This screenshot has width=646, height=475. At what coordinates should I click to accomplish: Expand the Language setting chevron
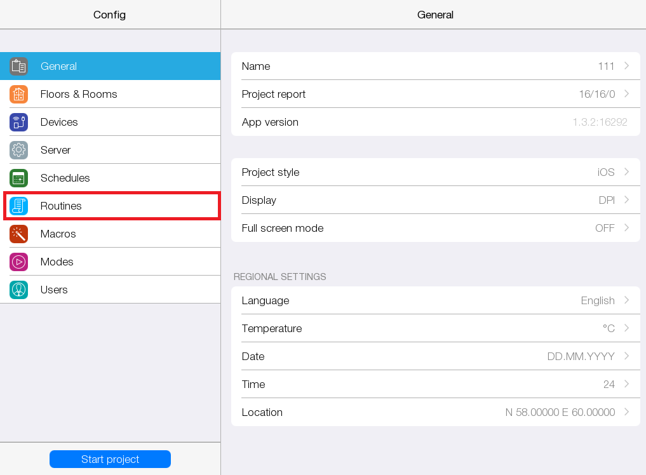[626, 300]
